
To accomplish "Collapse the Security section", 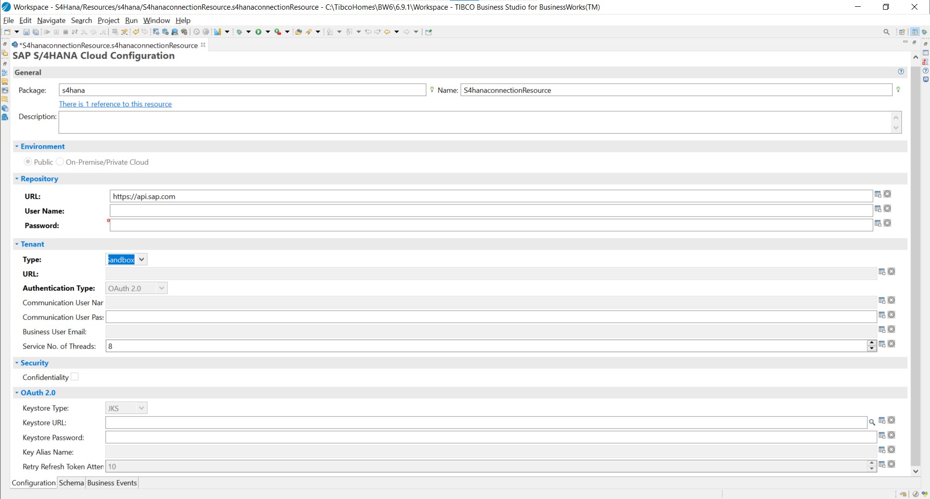I will point(17,363).
